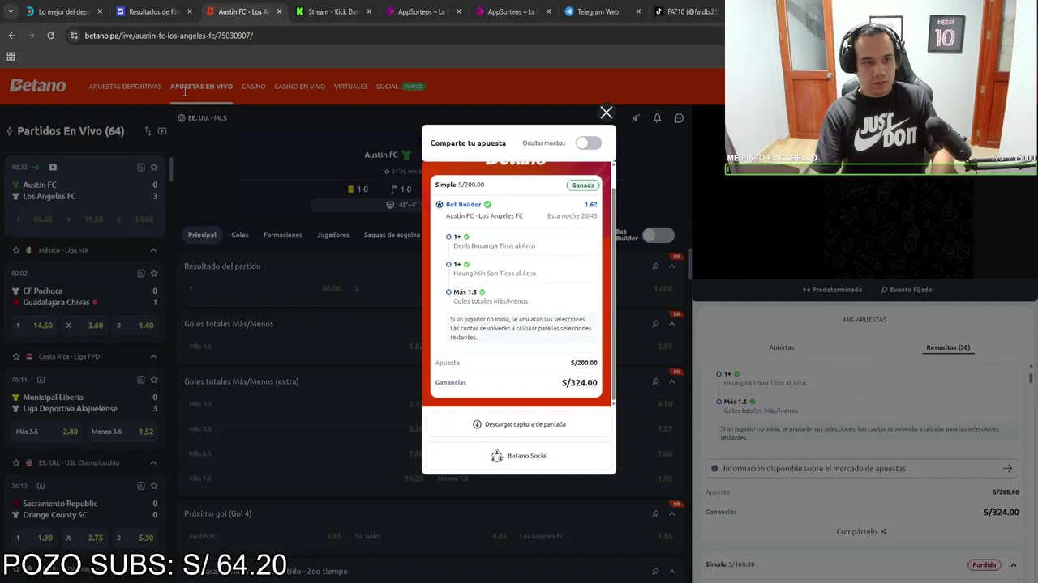Open the Jugadores tab
The image size is (1038, 583).
[333, 235]
